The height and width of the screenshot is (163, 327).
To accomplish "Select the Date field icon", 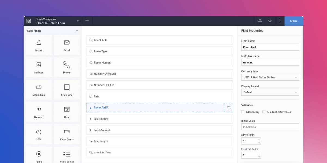I will click(x=67, y=109).
